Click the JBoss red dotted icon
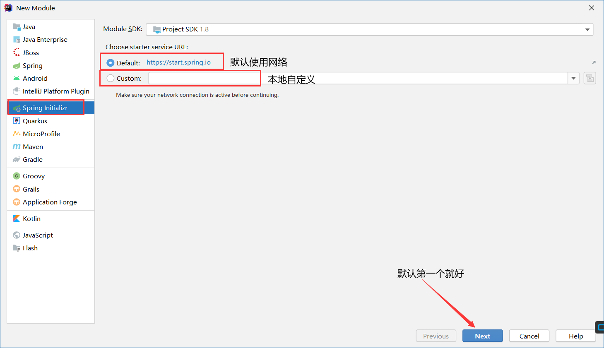 17,53
